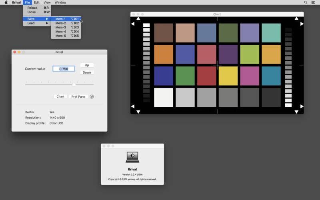Save to Mem-1
Viewport: 320px width, 200px height.
pos(66,19)
